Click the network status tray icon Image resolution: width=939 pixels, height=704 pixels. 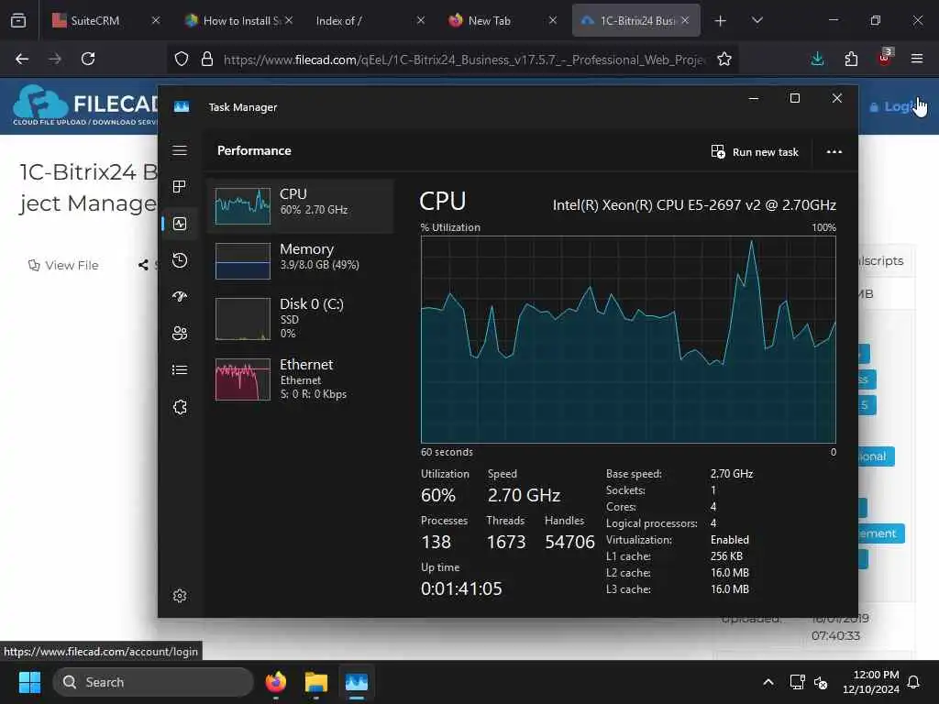coord(797,682)
